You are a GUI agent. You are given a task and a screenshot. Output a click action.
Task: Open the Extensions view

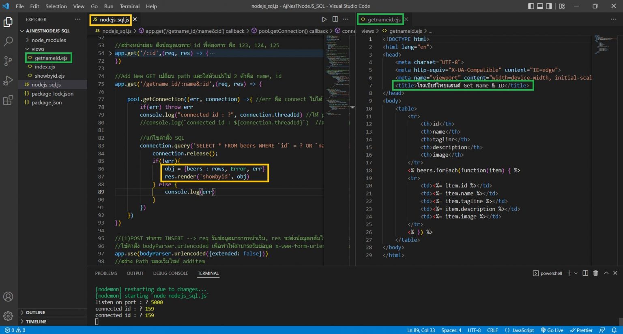8,100
